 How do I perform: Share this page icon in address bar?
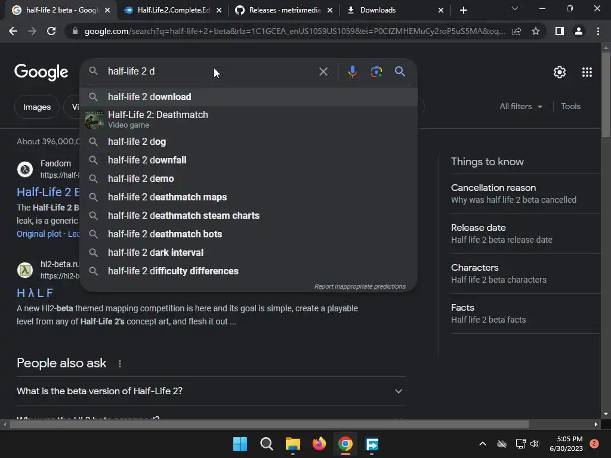[x=517, y=31]
